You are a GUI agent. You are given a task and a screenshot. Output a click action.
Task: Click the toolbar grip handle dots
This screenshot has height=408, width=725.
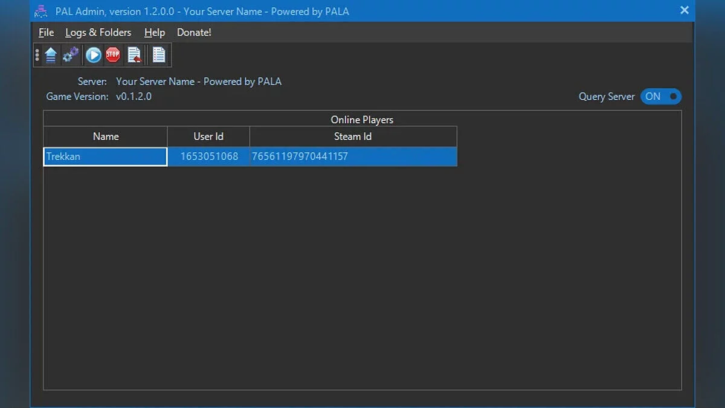coord(37,55)
